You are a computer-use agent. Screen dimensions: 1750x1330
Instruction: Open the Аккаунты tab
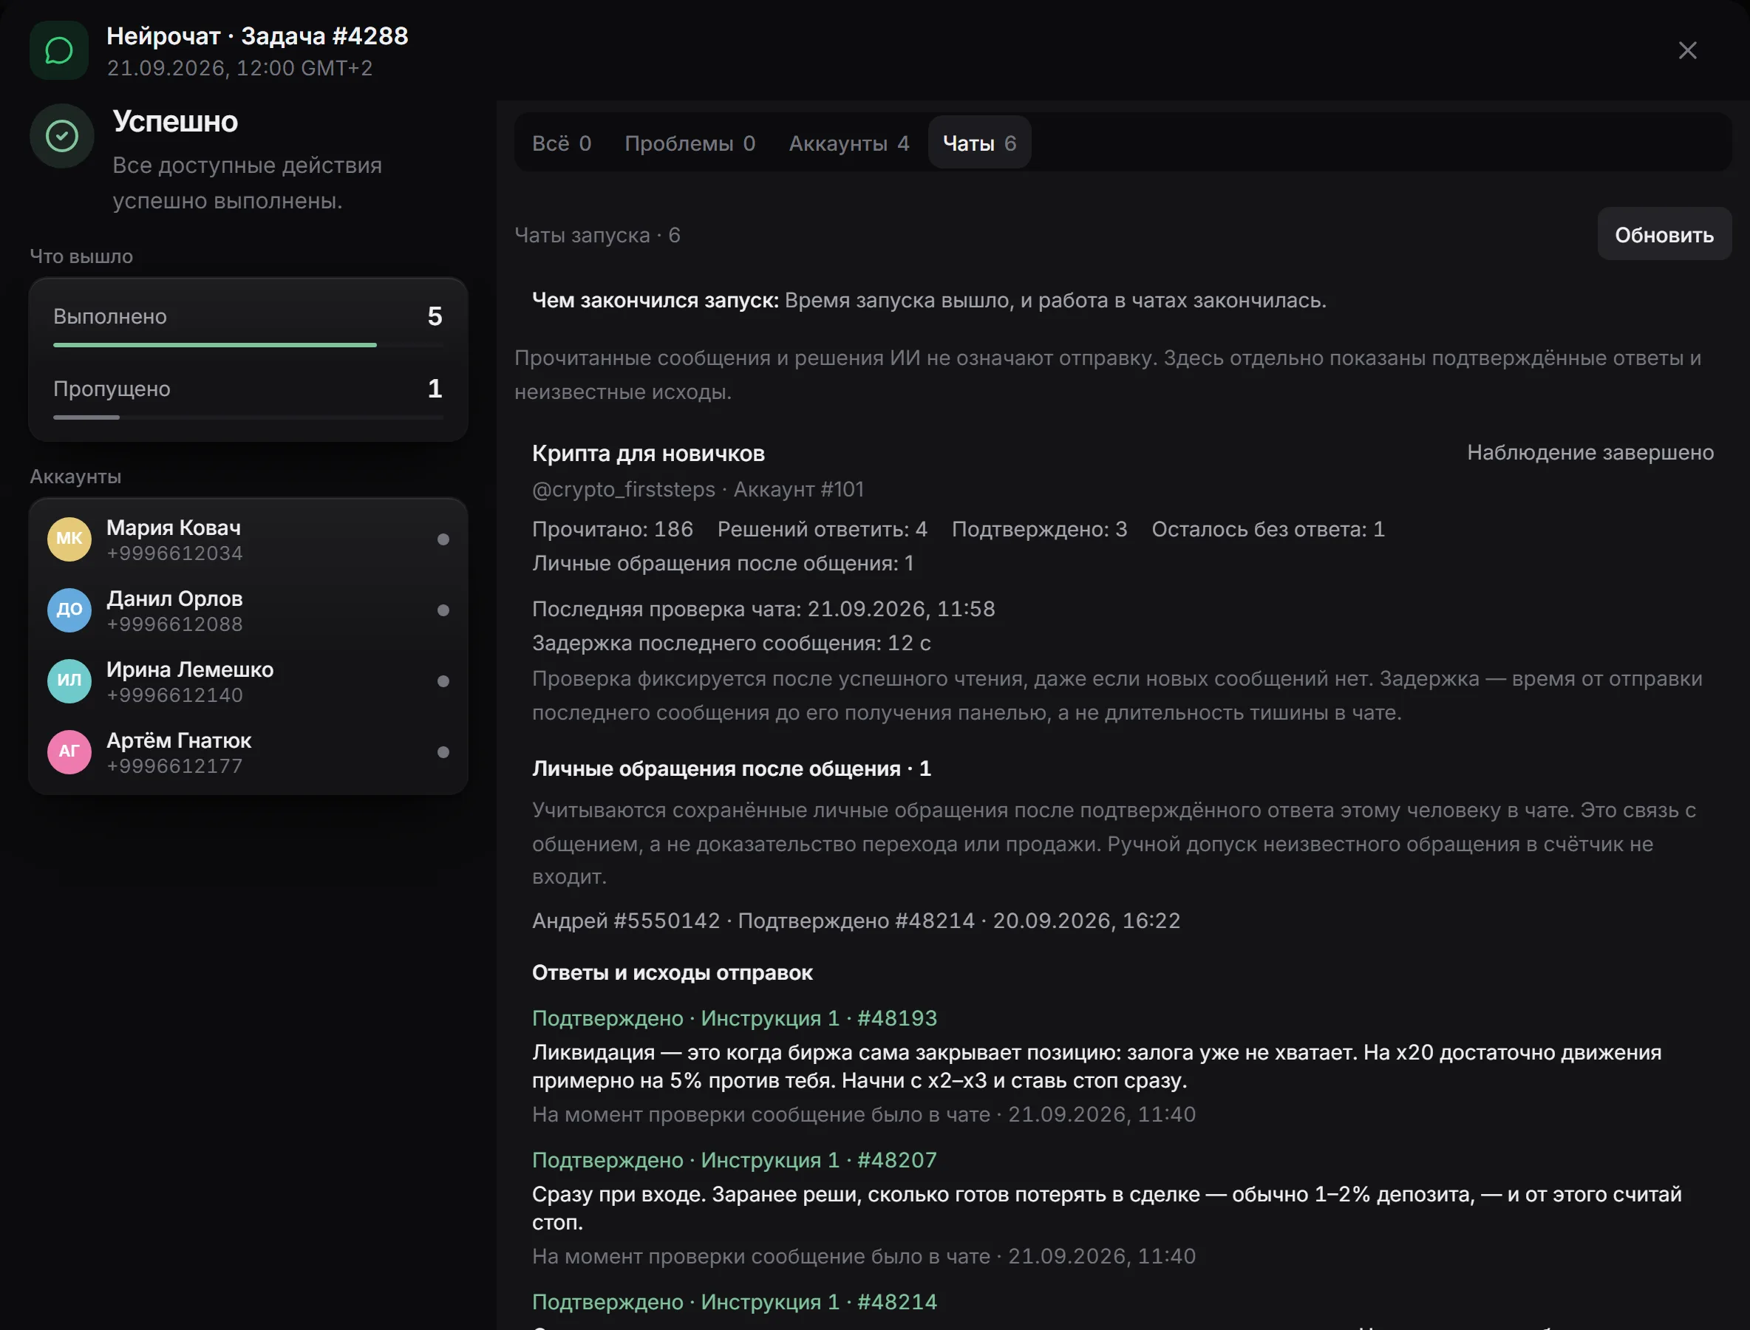(849, 143)
